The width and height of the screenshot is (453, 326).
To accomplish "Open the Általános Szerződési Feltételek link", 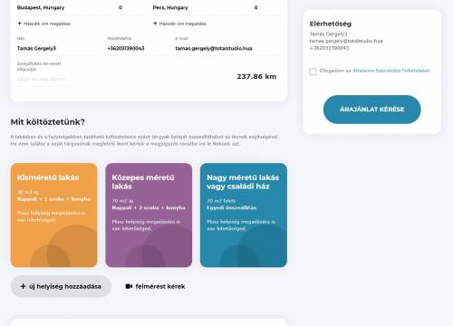I will pos(390,71).
